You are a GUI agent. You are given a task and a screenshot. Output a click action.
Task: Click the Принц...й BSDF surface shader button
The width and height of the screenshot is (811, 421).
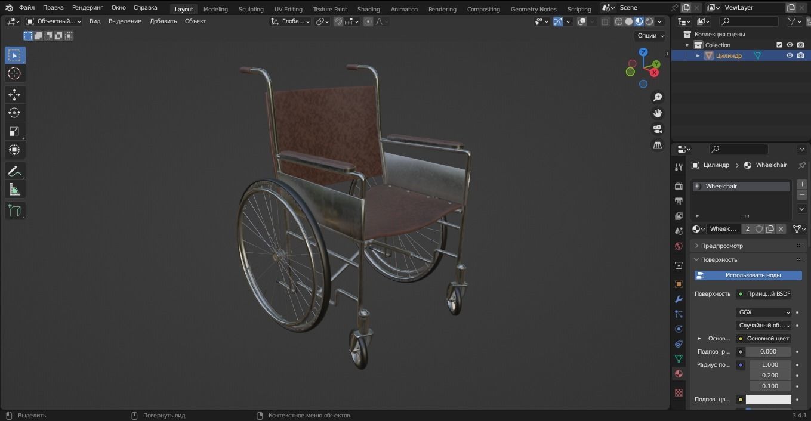pos(764,294)
